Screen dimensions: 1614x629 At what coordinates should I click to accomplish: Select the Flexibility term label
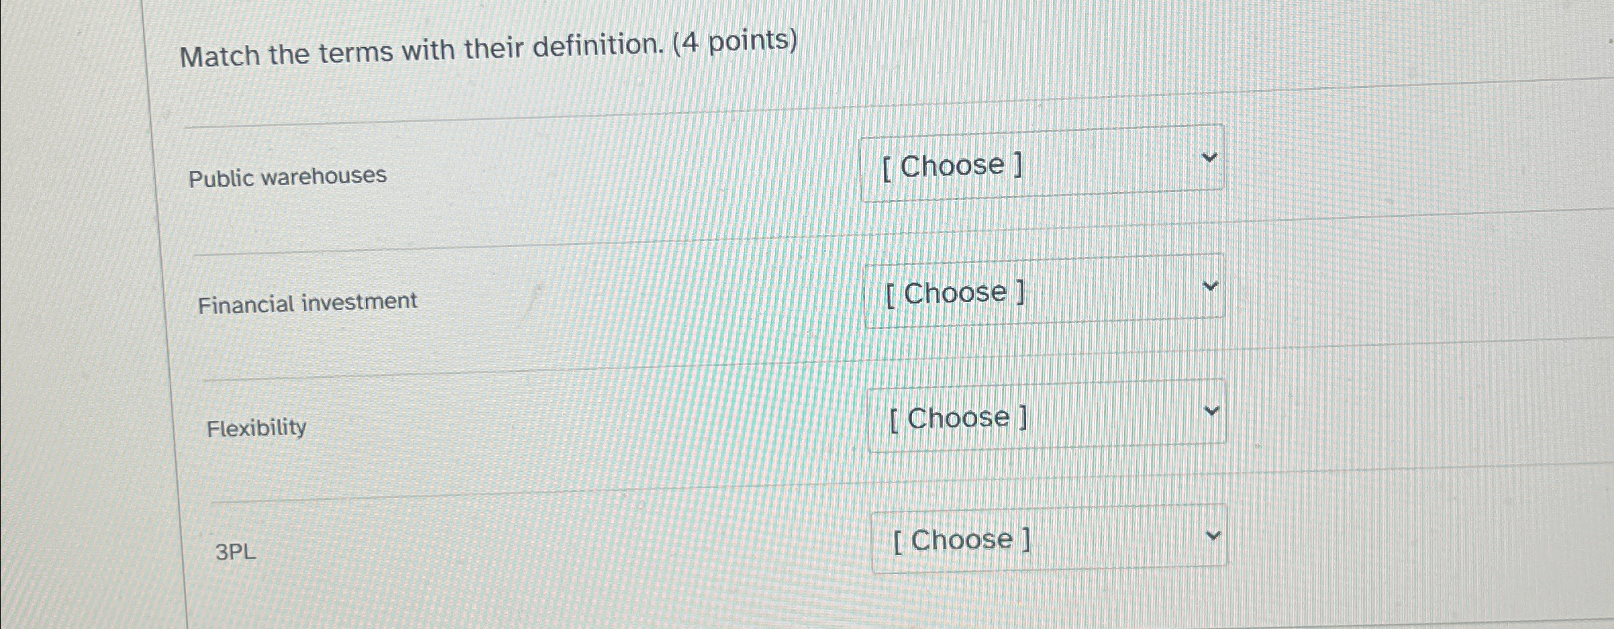click(x=255, y=428)
